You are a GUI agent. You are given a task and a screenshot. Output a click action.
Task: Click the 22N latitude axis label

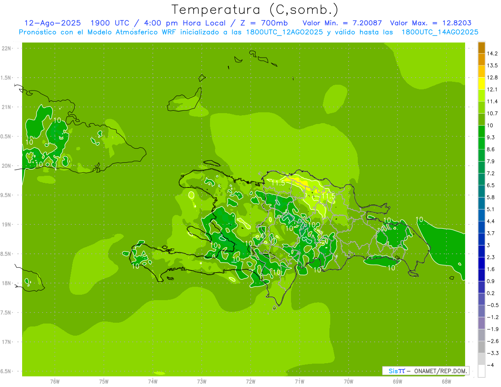tap(6, 48)
